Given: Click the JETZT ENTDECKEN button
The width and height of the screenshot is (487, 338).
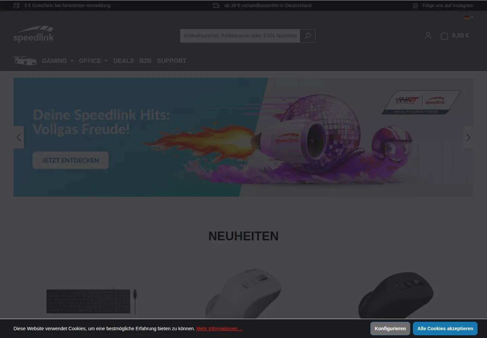Looking at the screenshot, I should coord(71,160).
